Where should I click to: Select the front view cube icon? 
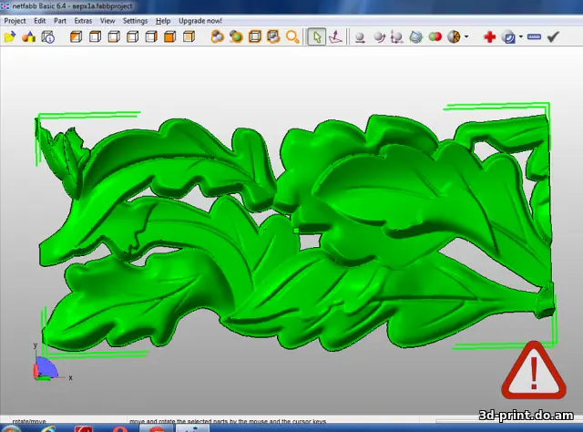click(x=170, y=36)
